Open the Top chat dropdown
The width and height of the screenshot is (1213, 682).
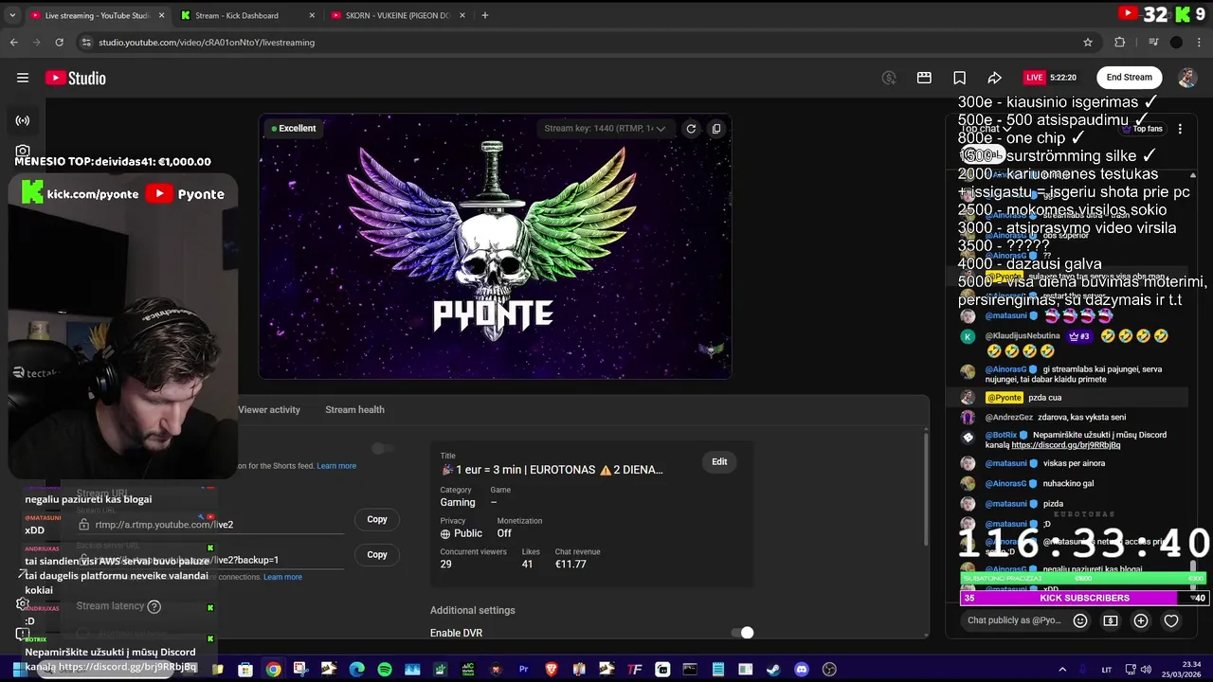tap(985, 129)
